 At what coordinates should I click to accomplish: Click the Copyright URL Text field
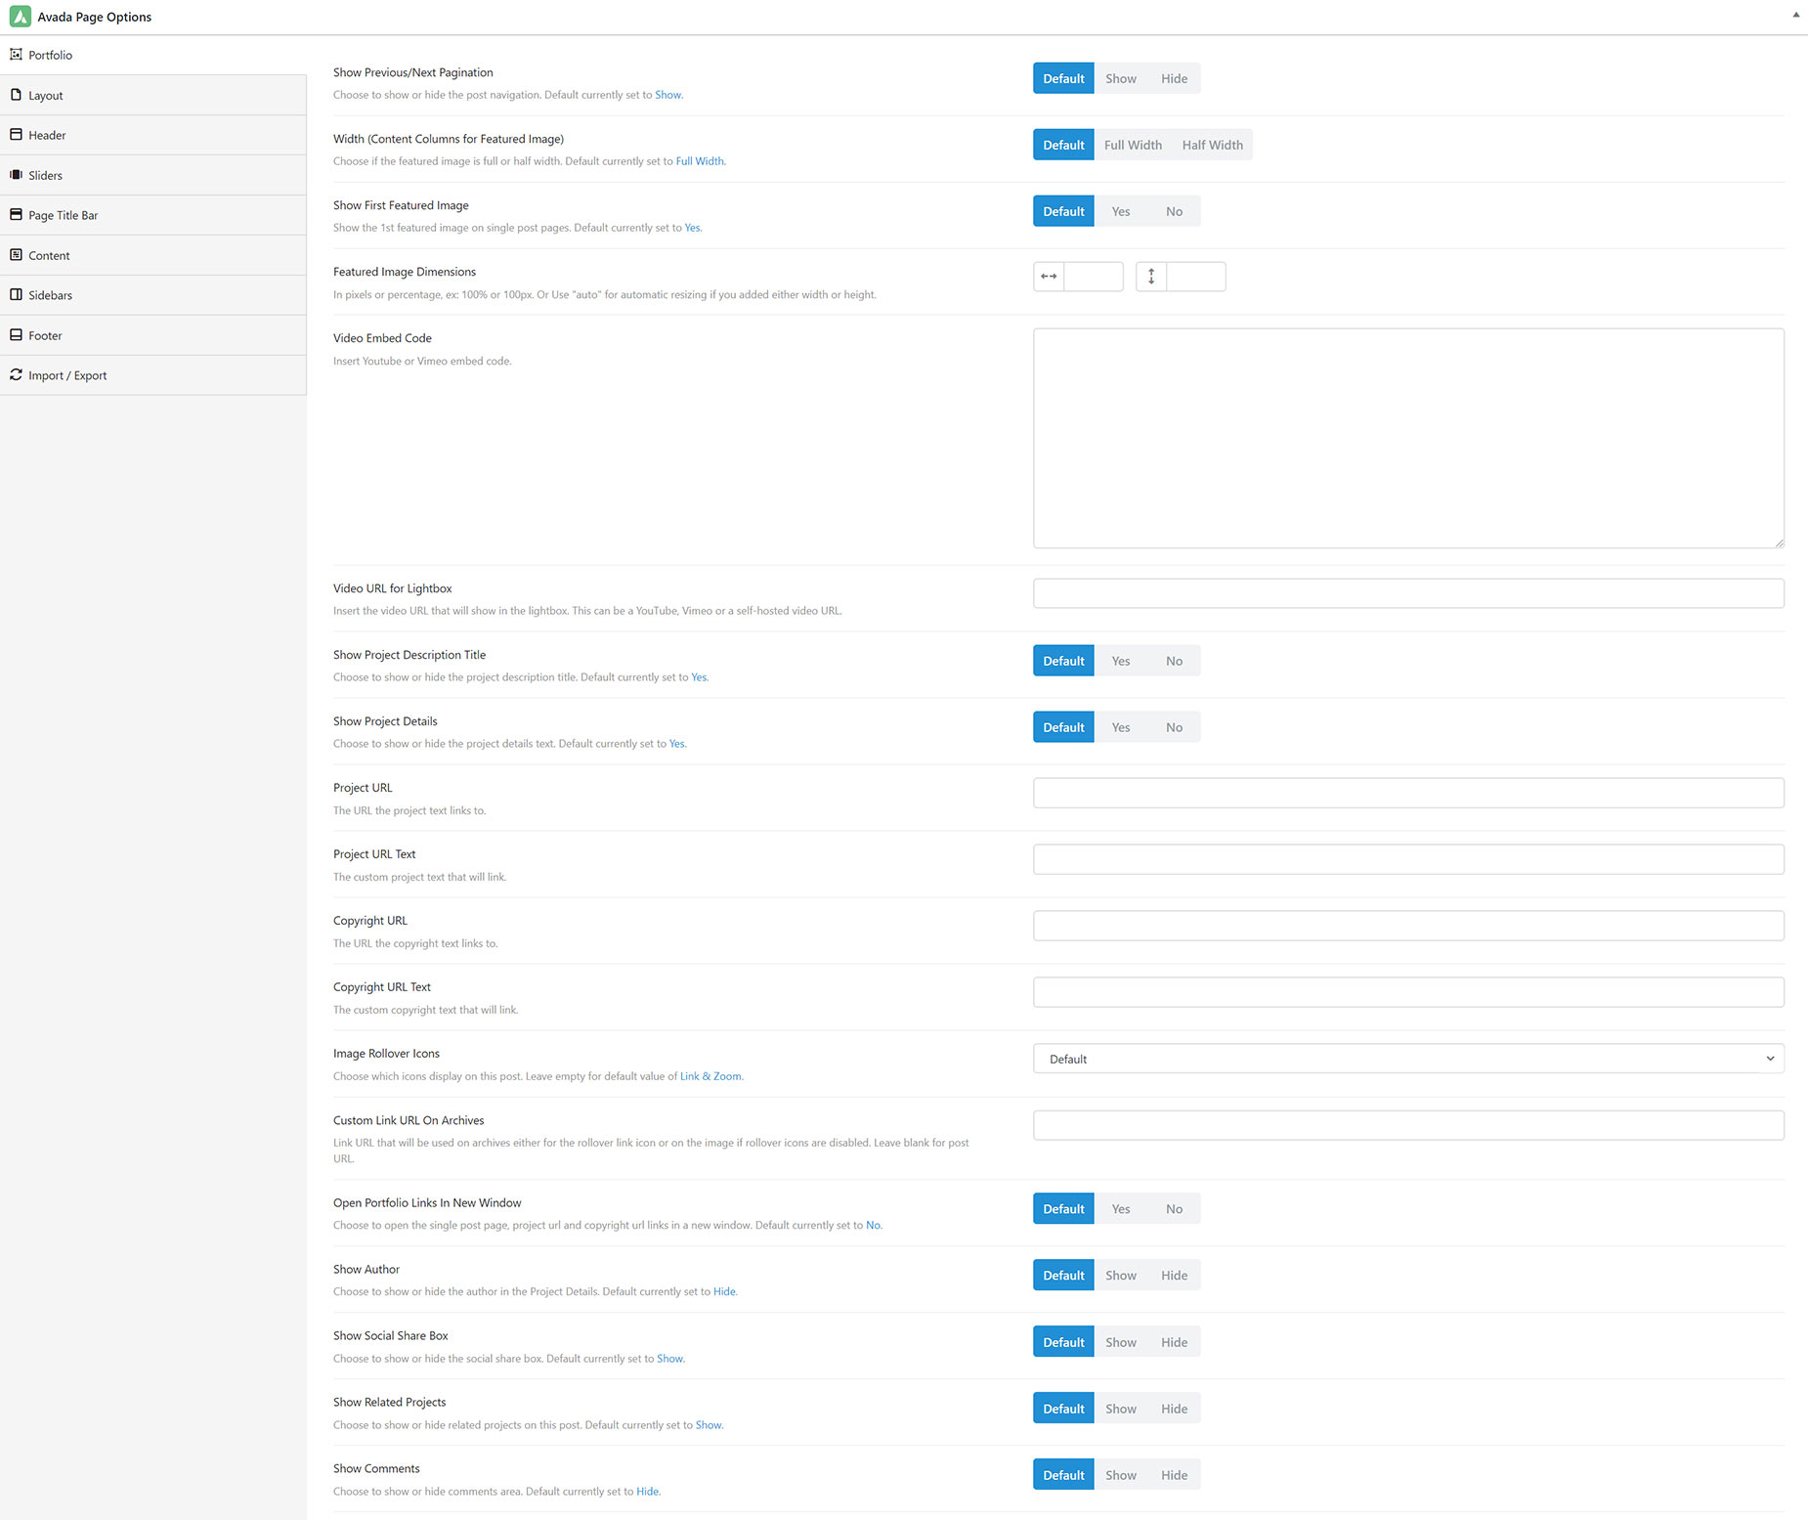(x=1408, y=992)
